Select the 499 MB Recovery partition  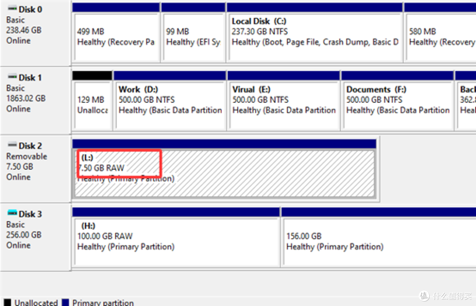click(116, 37)
